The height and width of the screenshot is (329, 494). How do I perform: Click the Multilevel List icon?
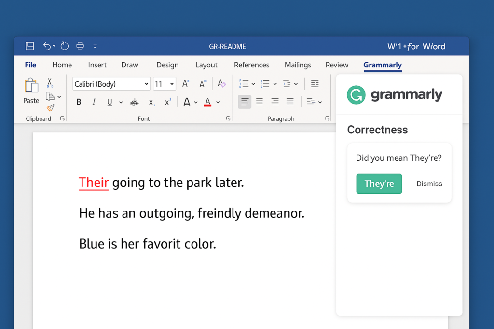click(287, 84)
